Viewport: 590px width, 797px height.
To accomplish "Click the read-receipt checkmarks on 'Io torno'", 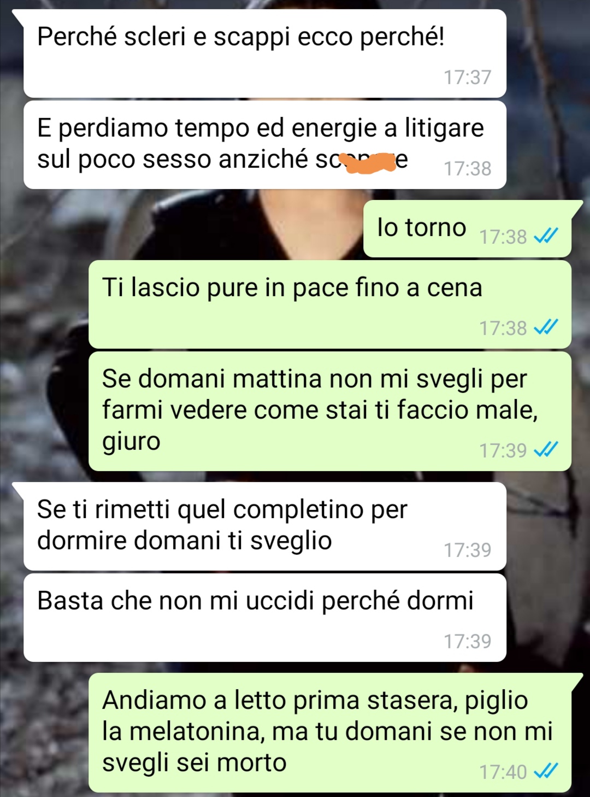I will pos(546,236).
